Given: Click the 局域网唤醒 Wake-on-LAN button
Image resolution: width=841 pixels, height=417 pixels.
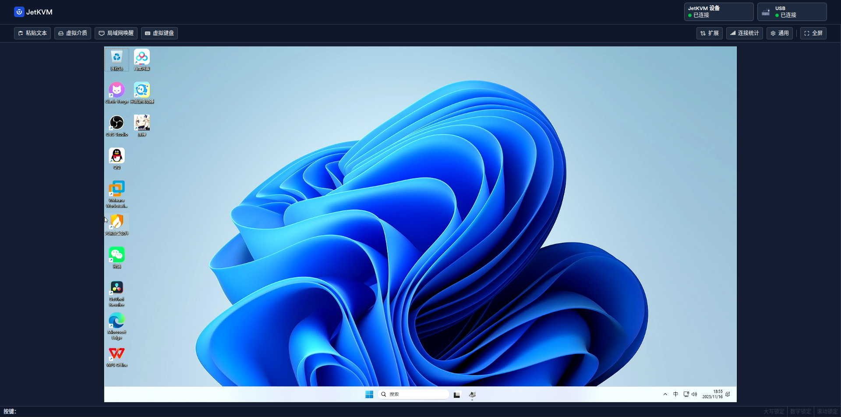Looking at the screenshot, I should pyautogui.click(x=116, y=33).
